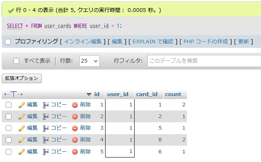Click the copy icon in row id 1
Viewport: 261px width, 162px height.
tap(46, 105)
